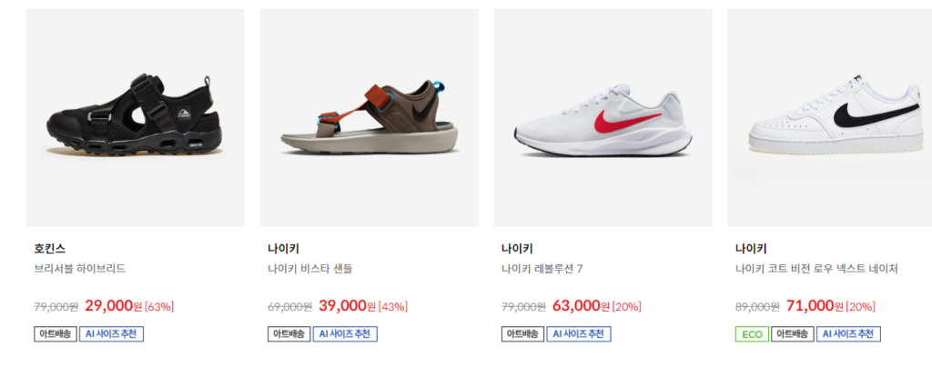Click 아트배송 badge under Nike Revolution 7
Image resolution: width=932 pixels, height=376 pixels.
(x=522, y=334)
